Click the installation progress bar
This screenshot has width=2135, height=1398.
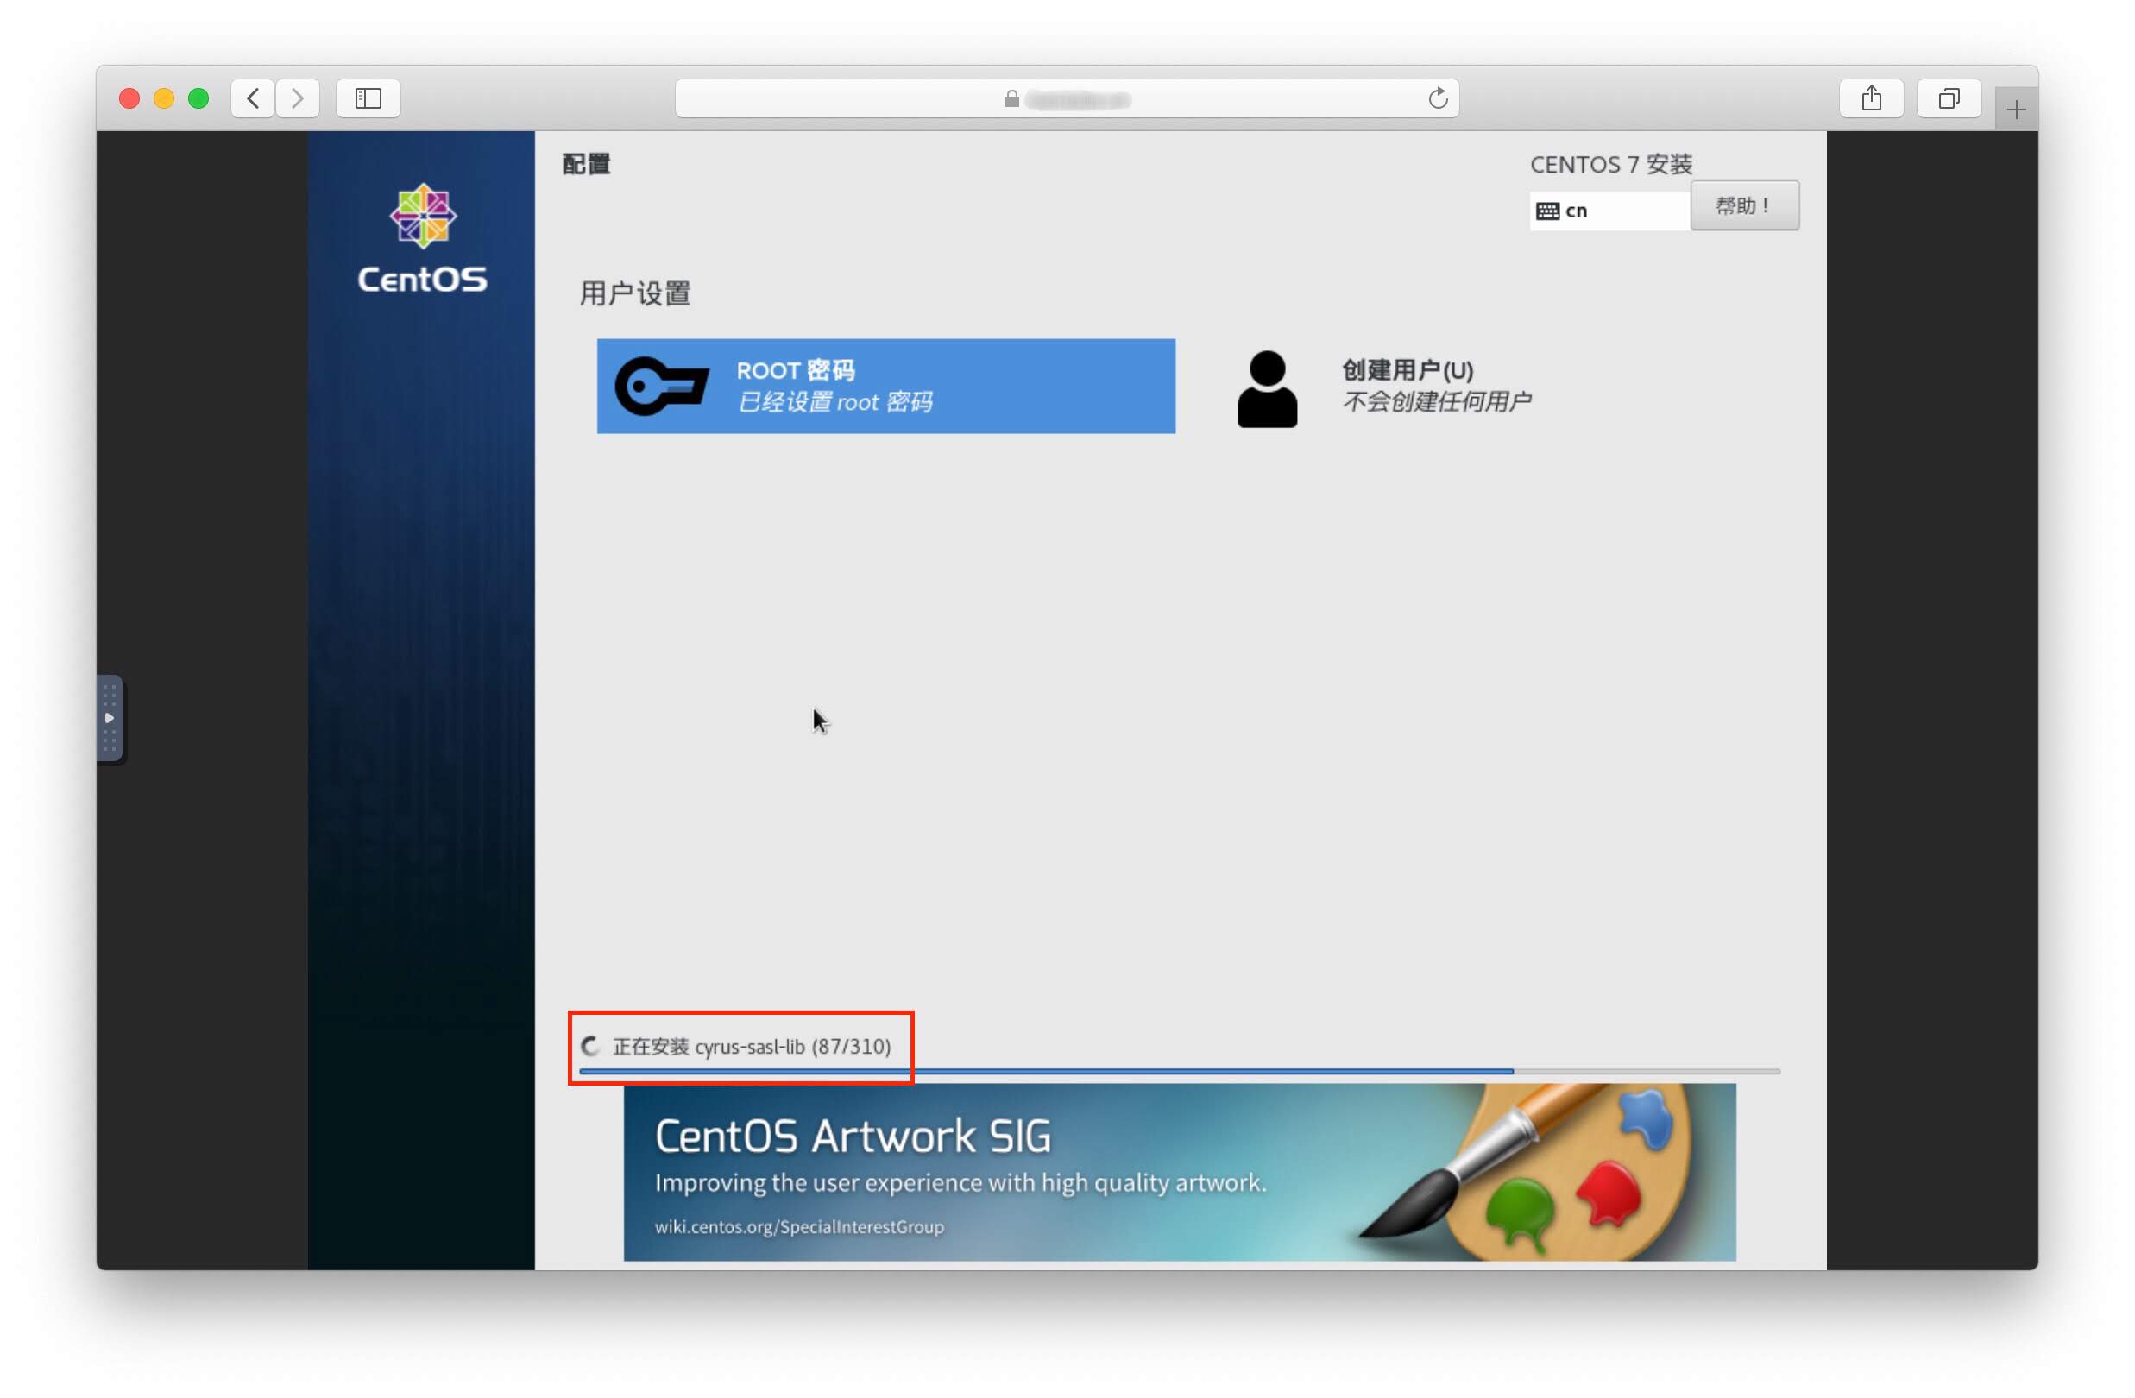click(1180, 1072)
